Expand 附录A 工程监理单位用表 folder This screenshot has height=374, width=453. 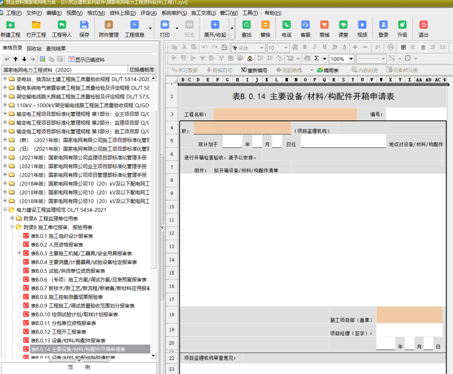[12, 218]
